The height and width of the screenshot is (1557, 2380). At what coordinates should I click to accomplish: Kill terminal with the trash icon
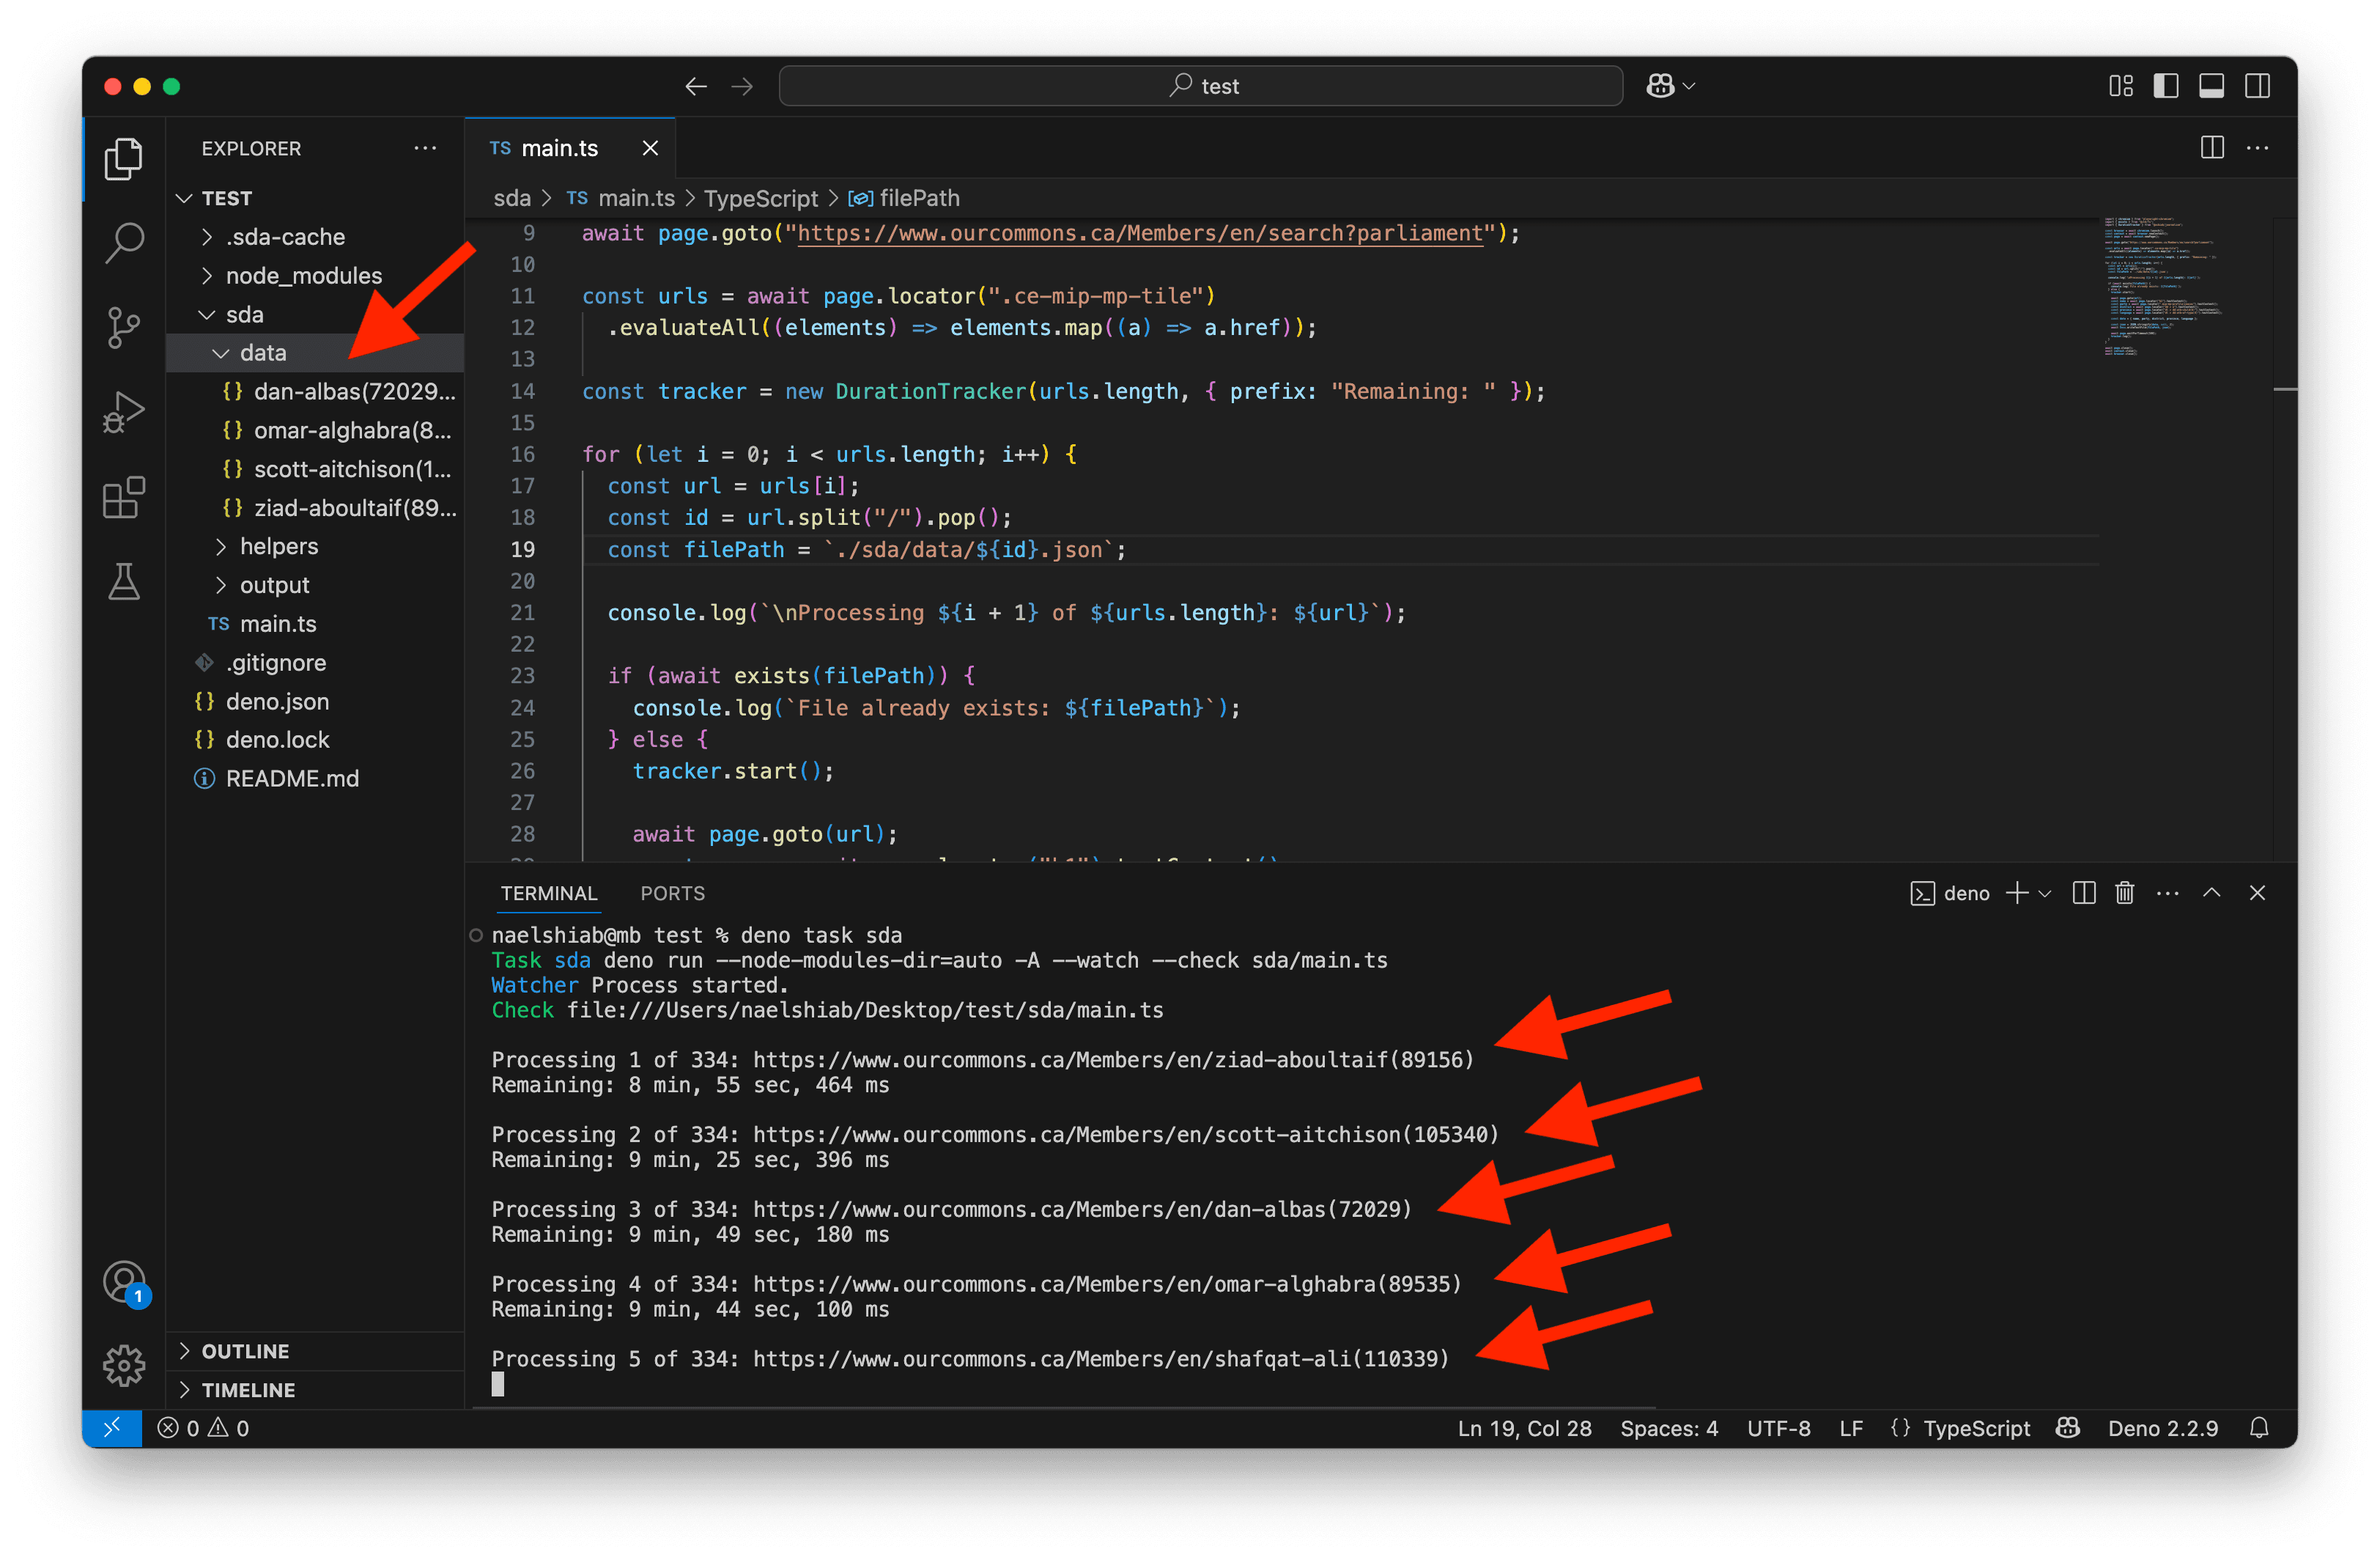pyautogui.click(x=2125, y=893)
